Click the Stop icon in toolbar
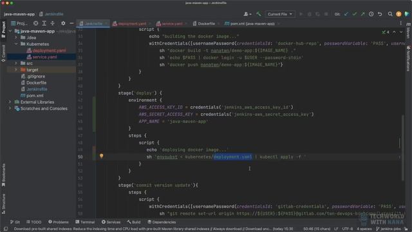The image size is (412, 232). coord(326,14)
